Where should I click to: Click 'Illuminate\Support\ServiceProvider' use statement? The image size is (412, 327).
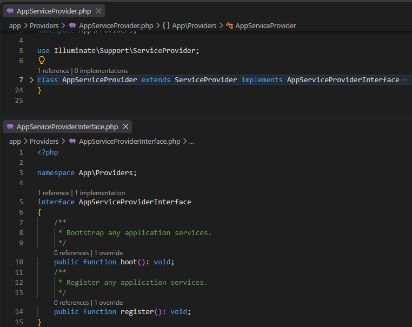click(124, 50)
